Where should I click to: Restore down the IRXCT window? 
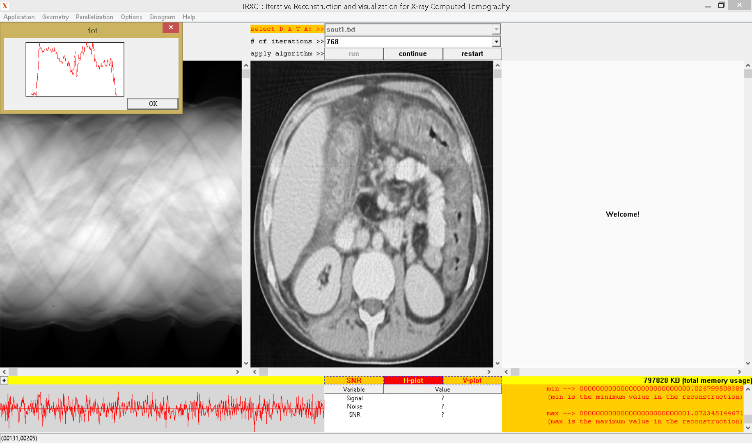click(721, 5)
